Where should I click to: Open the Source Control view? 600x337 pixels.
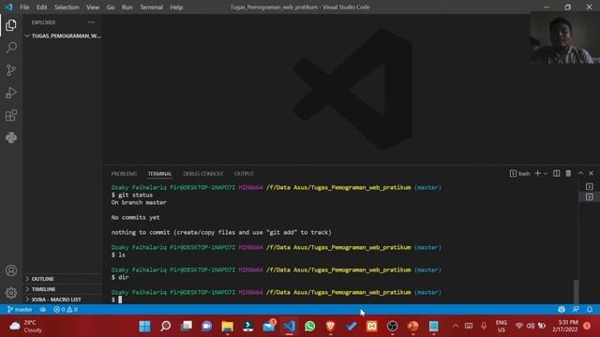point(11,70)
